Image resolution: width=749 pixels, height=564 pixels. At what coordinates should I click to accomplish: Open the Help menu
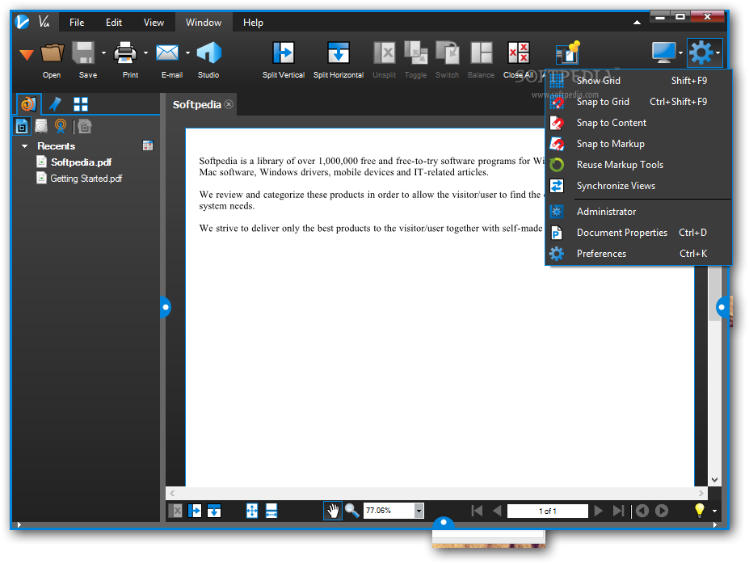253,23
